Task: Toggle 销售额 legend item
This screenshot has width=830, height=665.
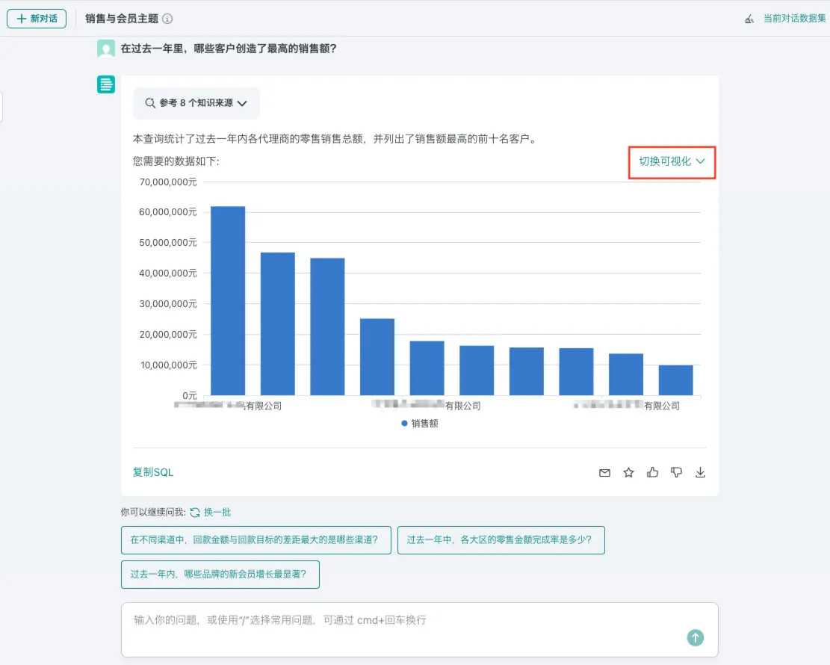Action: point(419,424)
